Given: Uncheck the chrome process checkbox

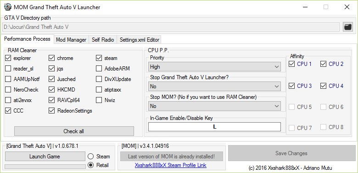Looking at the screenshot, I should [x=51, y=58].
